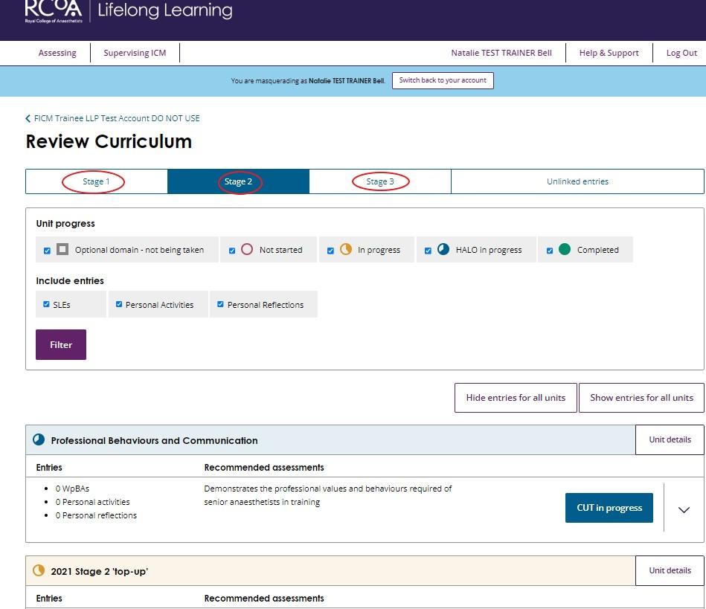Screen dimensions: 706x609
Task: Click the 0 WpBAs entry
Action: (72, 489)
